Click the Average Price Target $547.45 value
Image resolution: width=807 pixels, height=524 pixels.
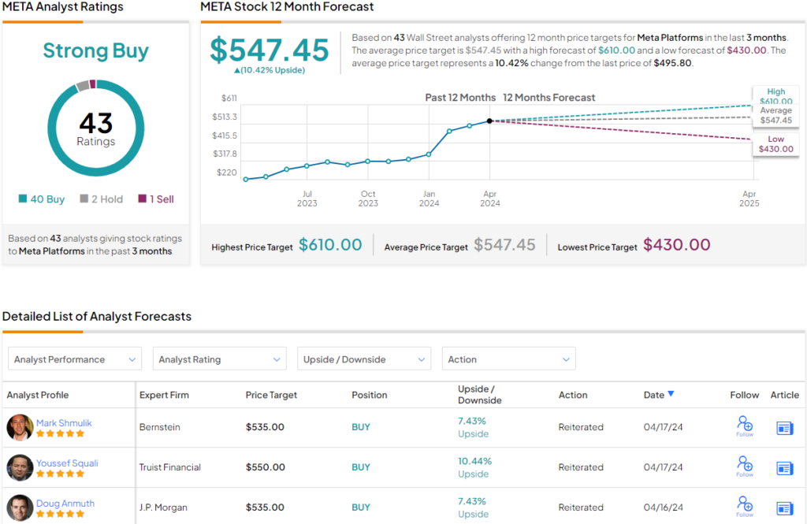pos(504,244)
